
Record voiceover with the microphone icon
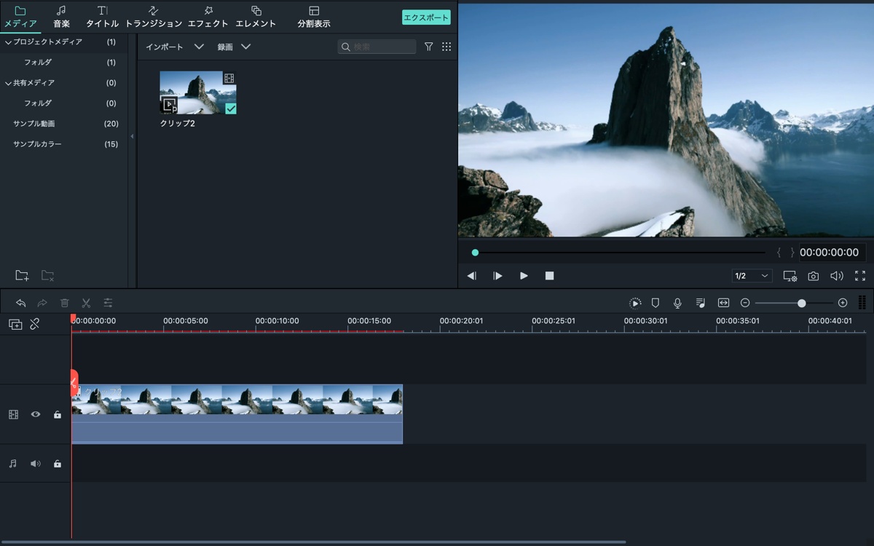pyautogui.click(x=677, y=303)
